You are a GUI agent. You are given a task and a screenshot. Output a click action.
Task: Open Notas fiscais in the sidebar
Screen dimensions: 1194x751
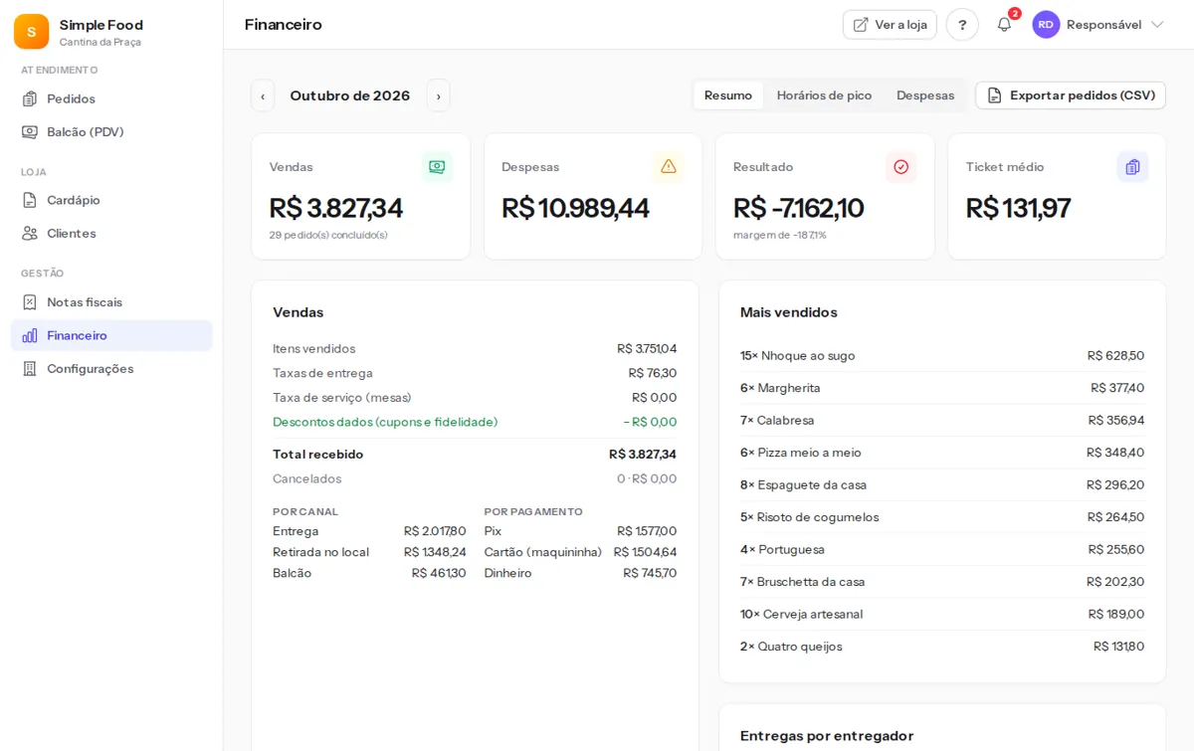(x=111, y=302)
